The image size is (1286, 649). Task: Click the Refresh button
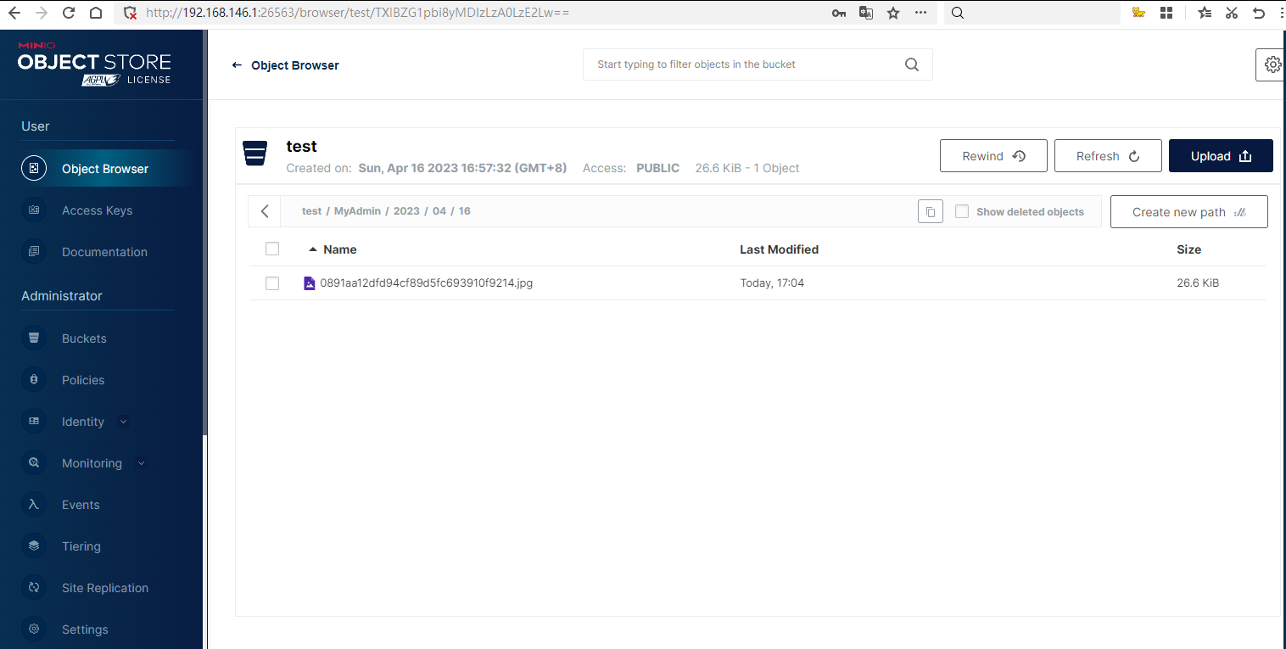coord(1108,156)
